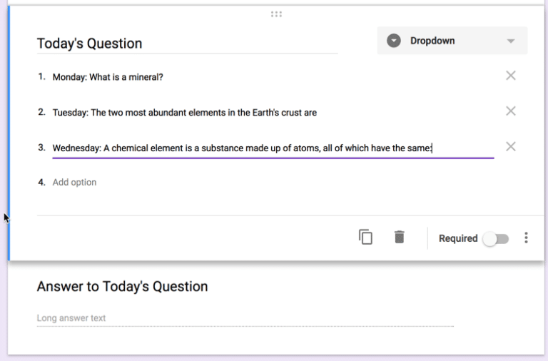
Task: Click the Wednesday chemical element option field
Action: point(273,148)
